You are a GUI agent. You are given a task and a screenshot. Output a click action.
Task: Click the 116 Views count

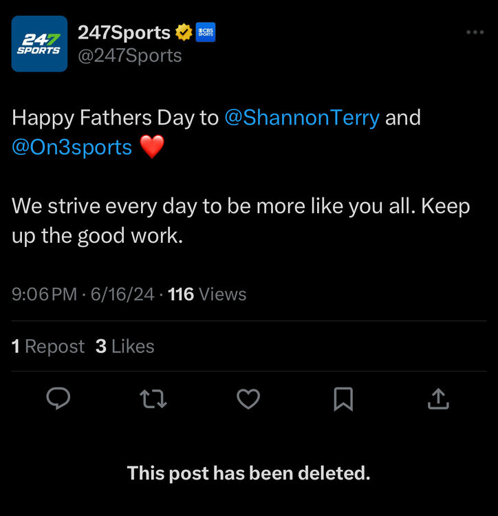[x=207, y=294]
